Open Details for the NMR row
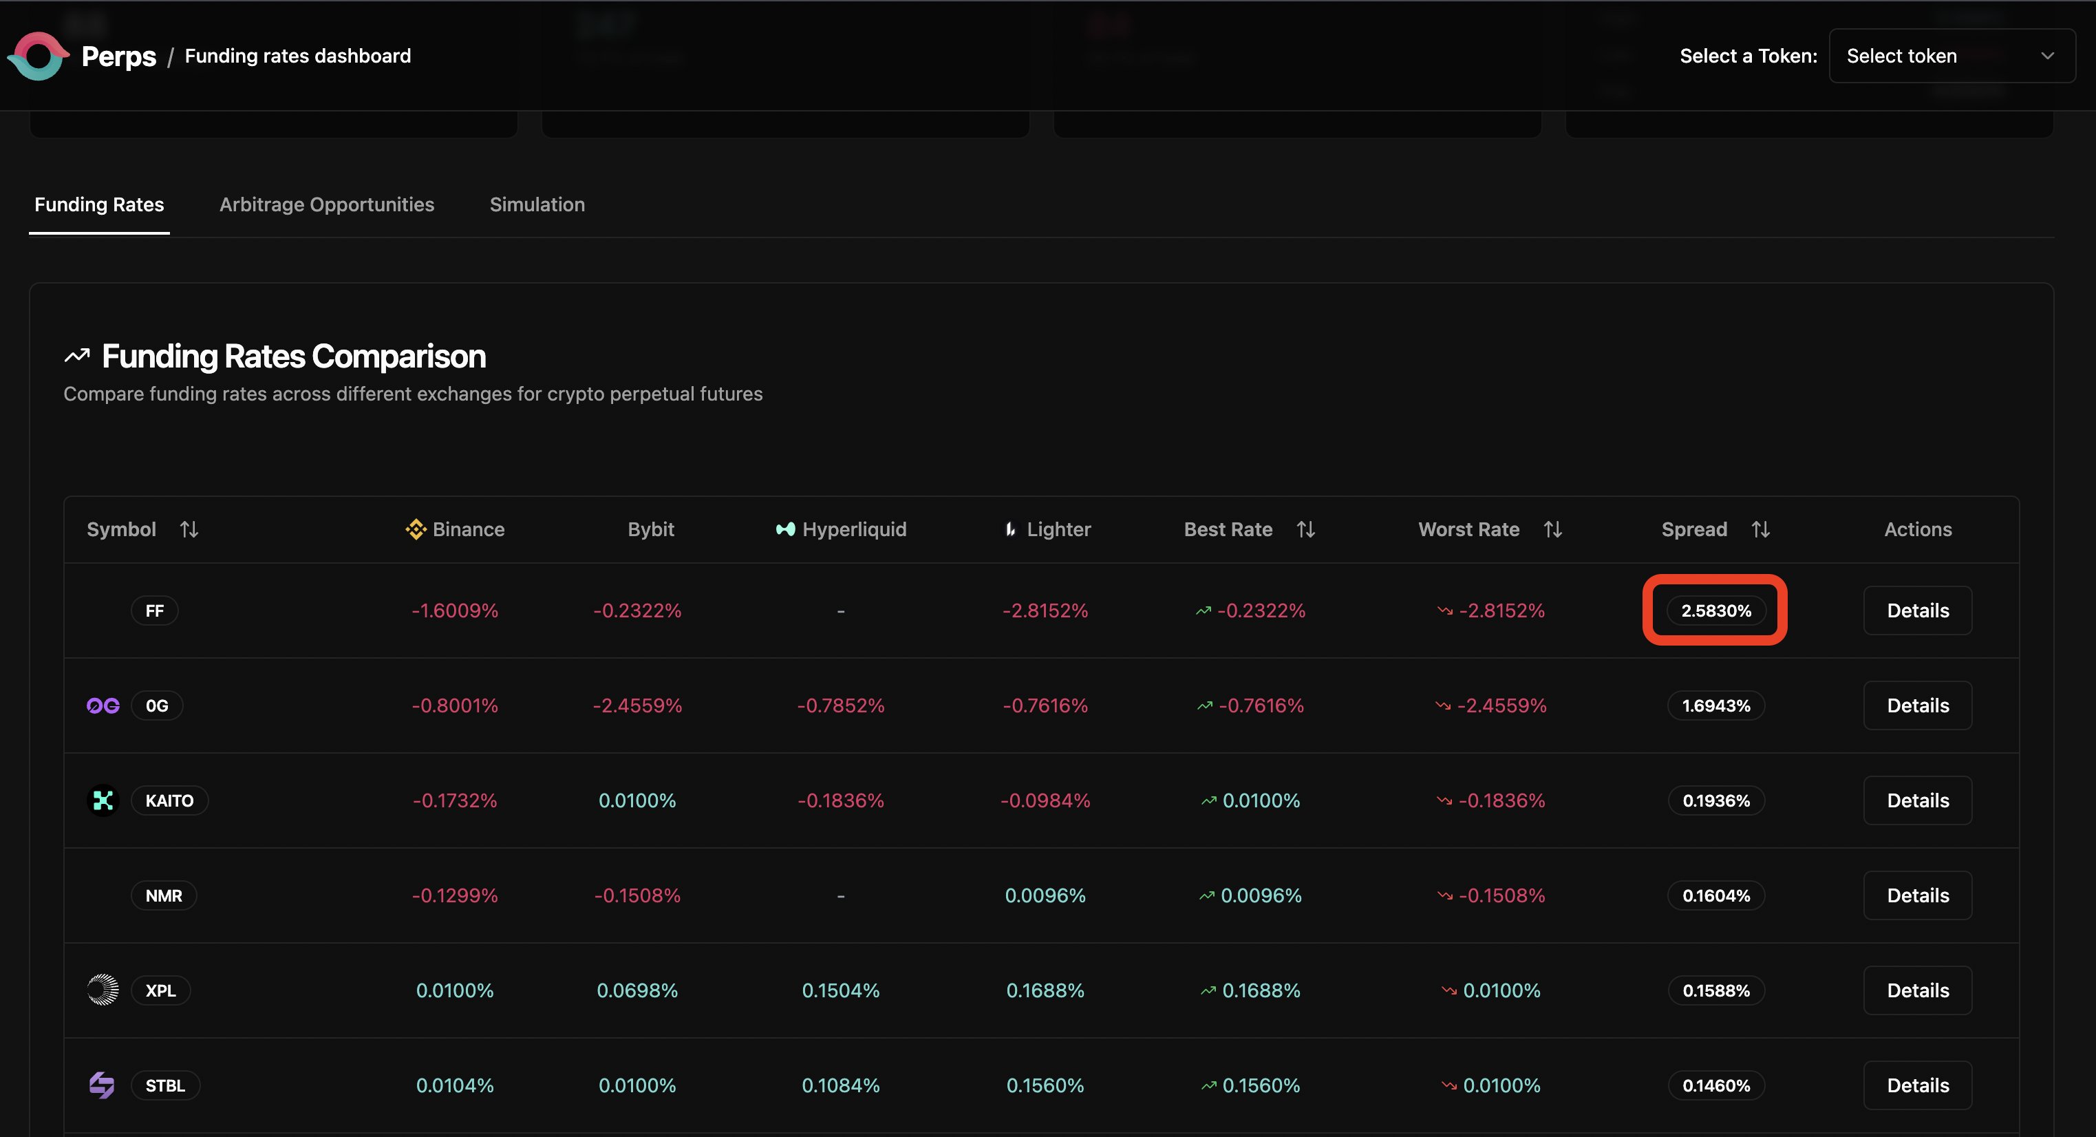 [1917, 895]
